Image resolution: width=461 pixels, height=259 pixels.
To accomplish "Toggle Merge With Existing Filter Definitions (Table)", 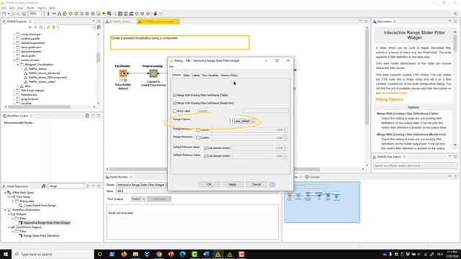I will [x=174, y=95].
